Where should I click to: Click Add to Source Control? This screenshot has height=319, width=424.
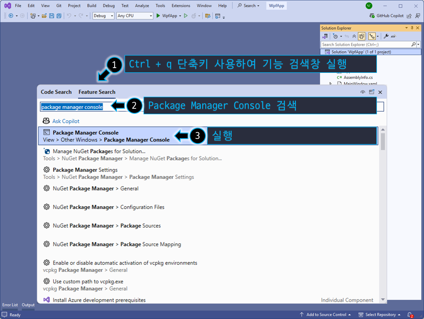(x=325, y=315)
